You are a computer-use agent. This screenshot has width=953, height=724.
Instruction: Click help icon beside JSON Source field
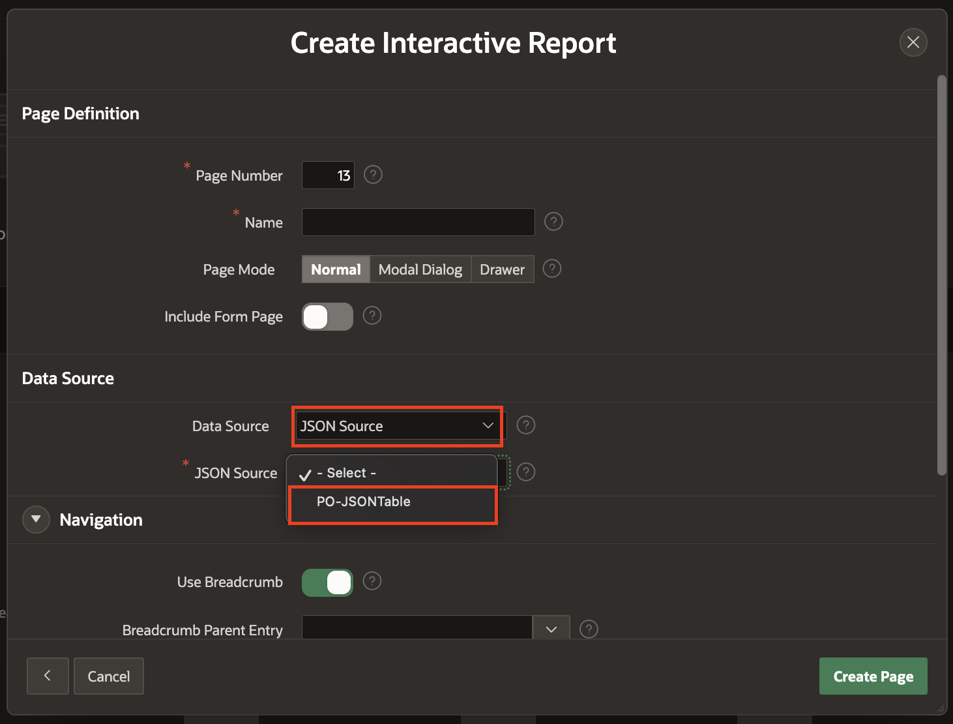[525, 472]
